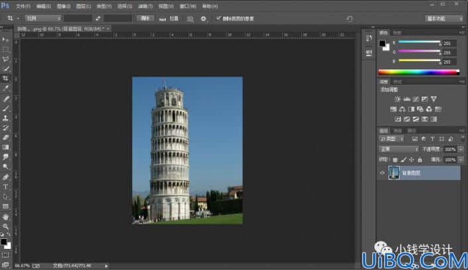468x270 pixels.
Task: Open the Window menu
Action: (x=188, y=6)
